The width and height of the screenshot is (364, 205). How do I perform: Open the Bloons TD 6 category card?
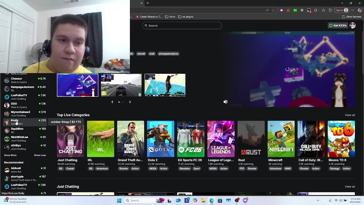[341, 139]
